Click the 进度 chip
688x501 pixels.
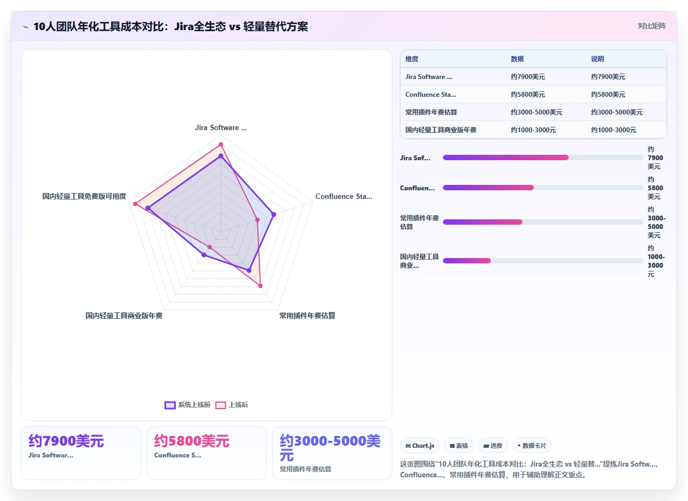pyautogui.click(x=492, y=446)
